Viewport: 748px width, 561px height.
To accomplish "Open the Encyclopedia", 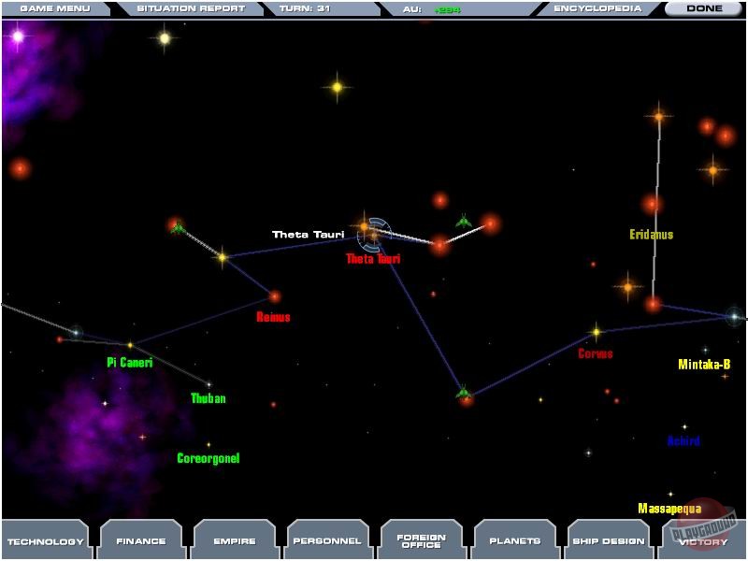I will click(x=598, y=8).
